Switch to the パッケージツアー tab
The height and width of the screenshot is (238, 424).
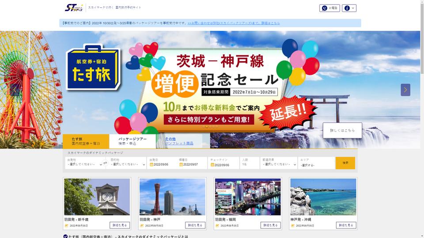coord(132,141)
